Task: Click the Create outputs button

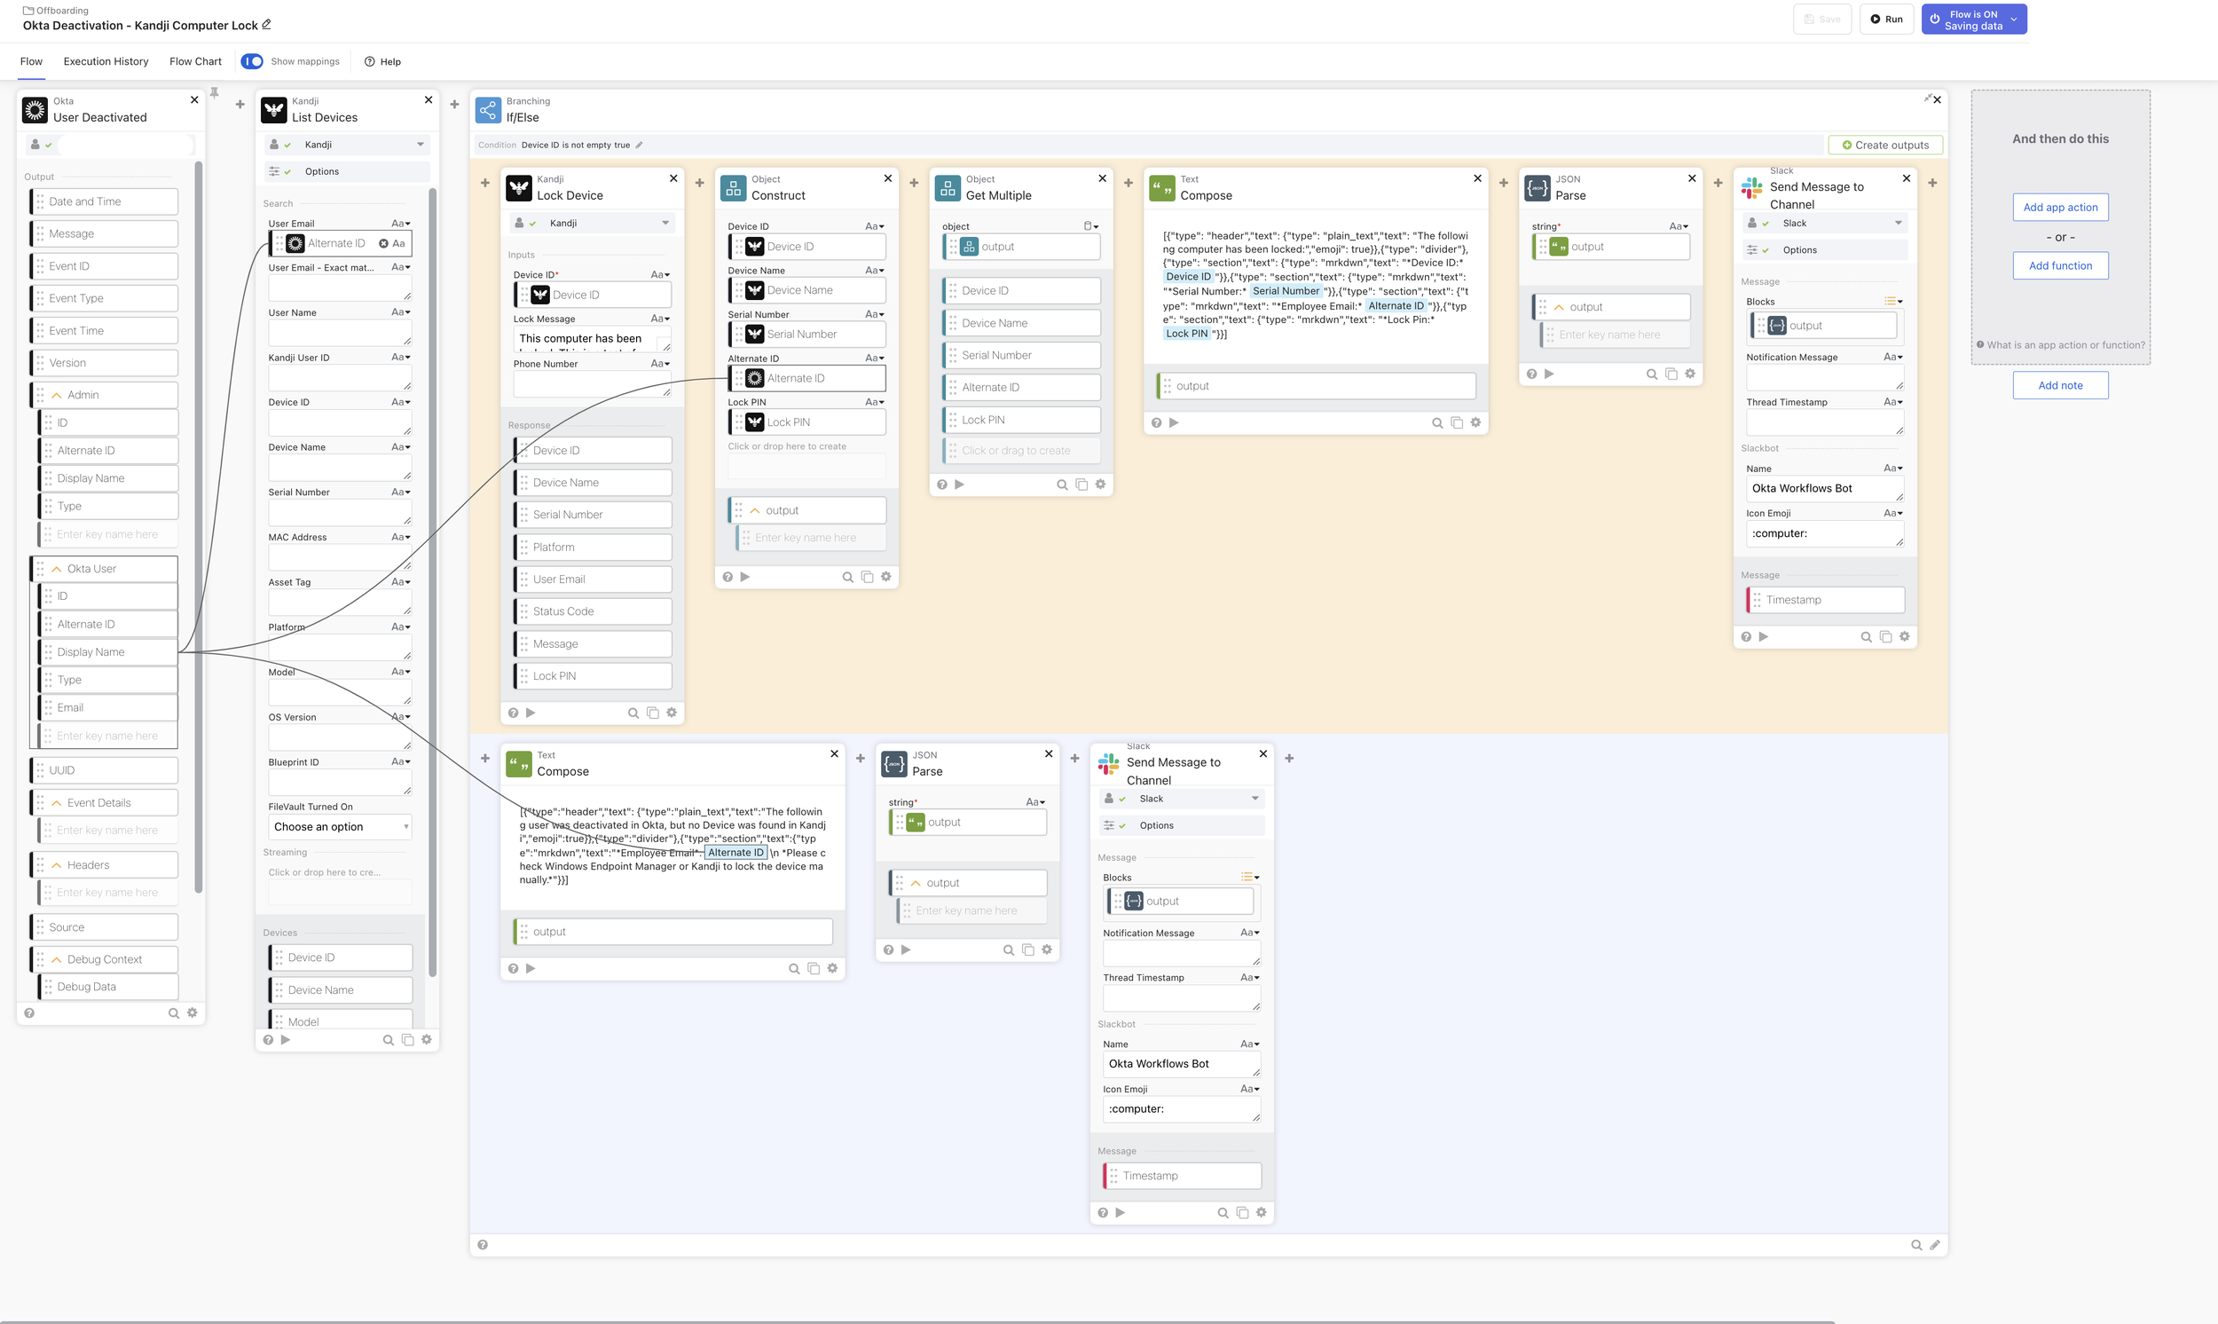Action: click(x=1884, y=146)
